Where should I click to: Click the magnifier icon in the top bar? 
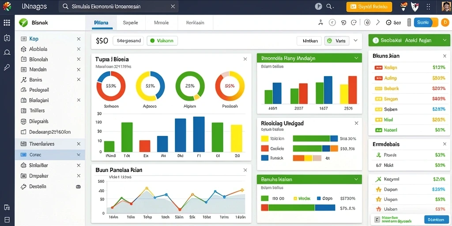click(329, 6)
